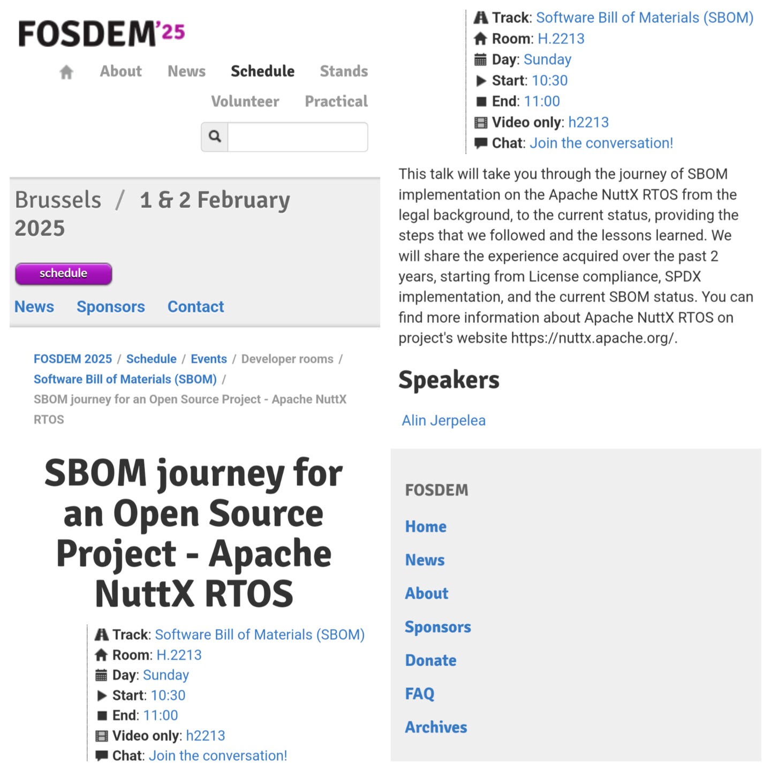The image size is (771, 771).
Task: Select Volunteer in the top navigation
Action: pyautogui.click(x=245, y=101)
